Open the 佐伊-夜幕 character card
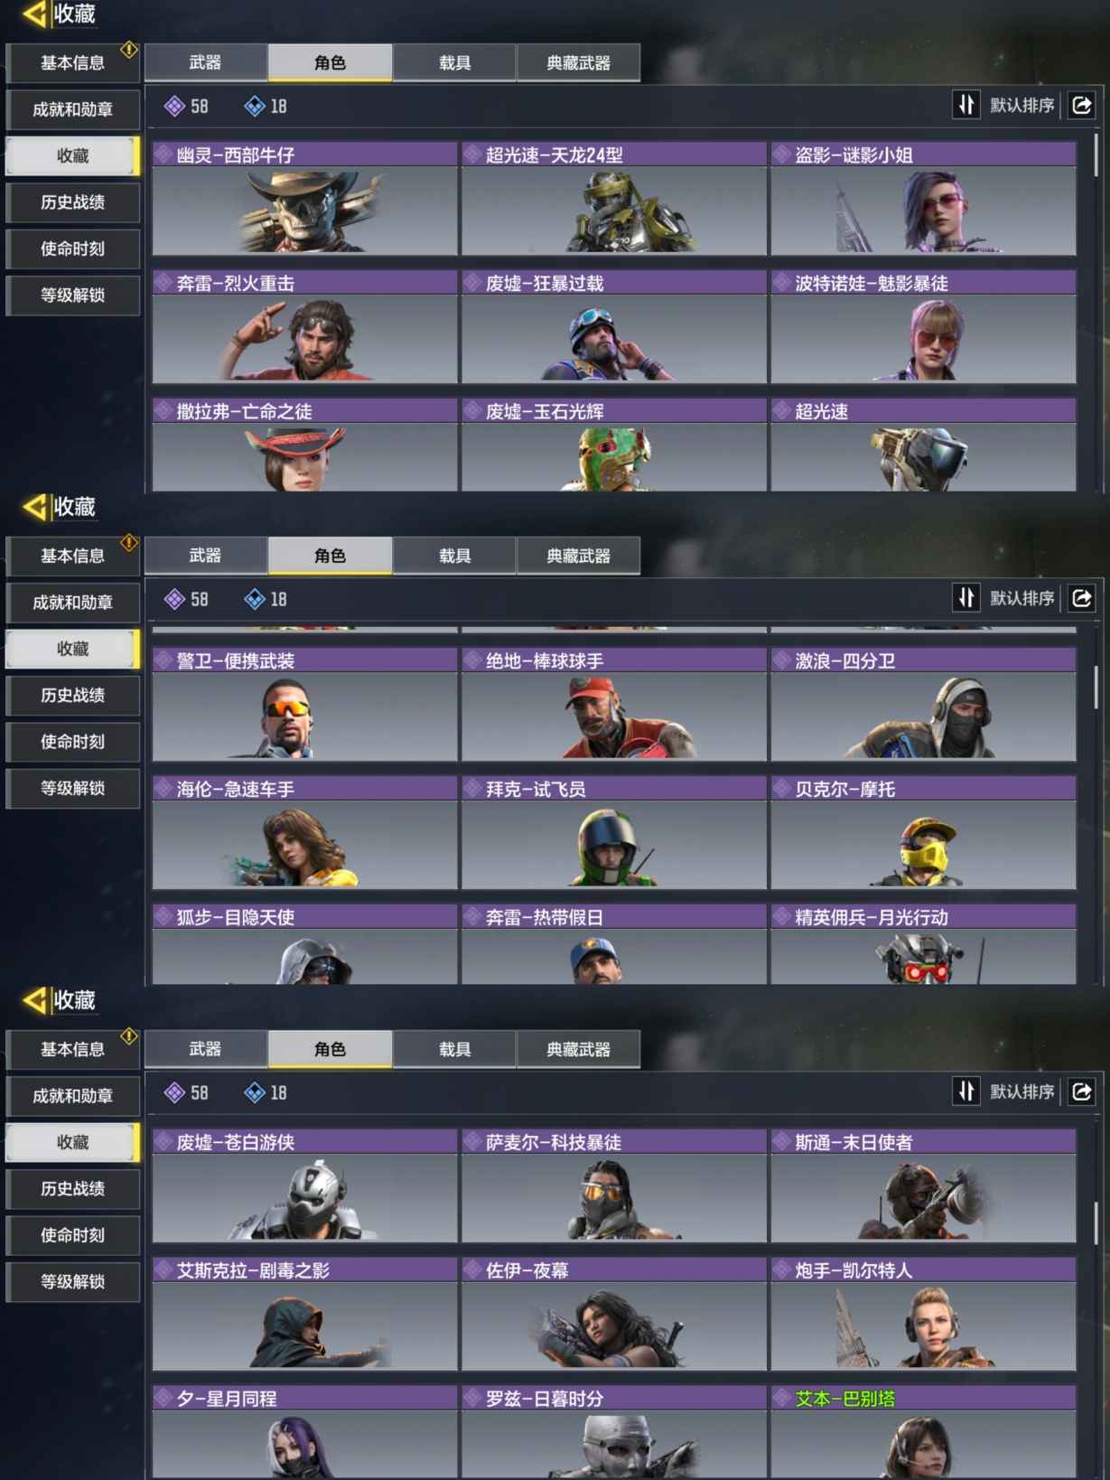Viewport: 1110px width, 1480px height. tap(614, 1315)
